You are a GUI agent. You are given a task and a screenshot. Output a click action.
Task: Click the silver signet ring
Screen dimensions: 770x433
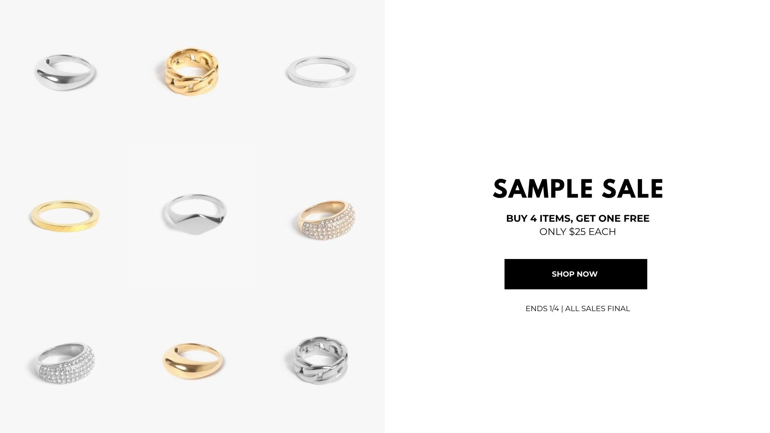point(195,214)
